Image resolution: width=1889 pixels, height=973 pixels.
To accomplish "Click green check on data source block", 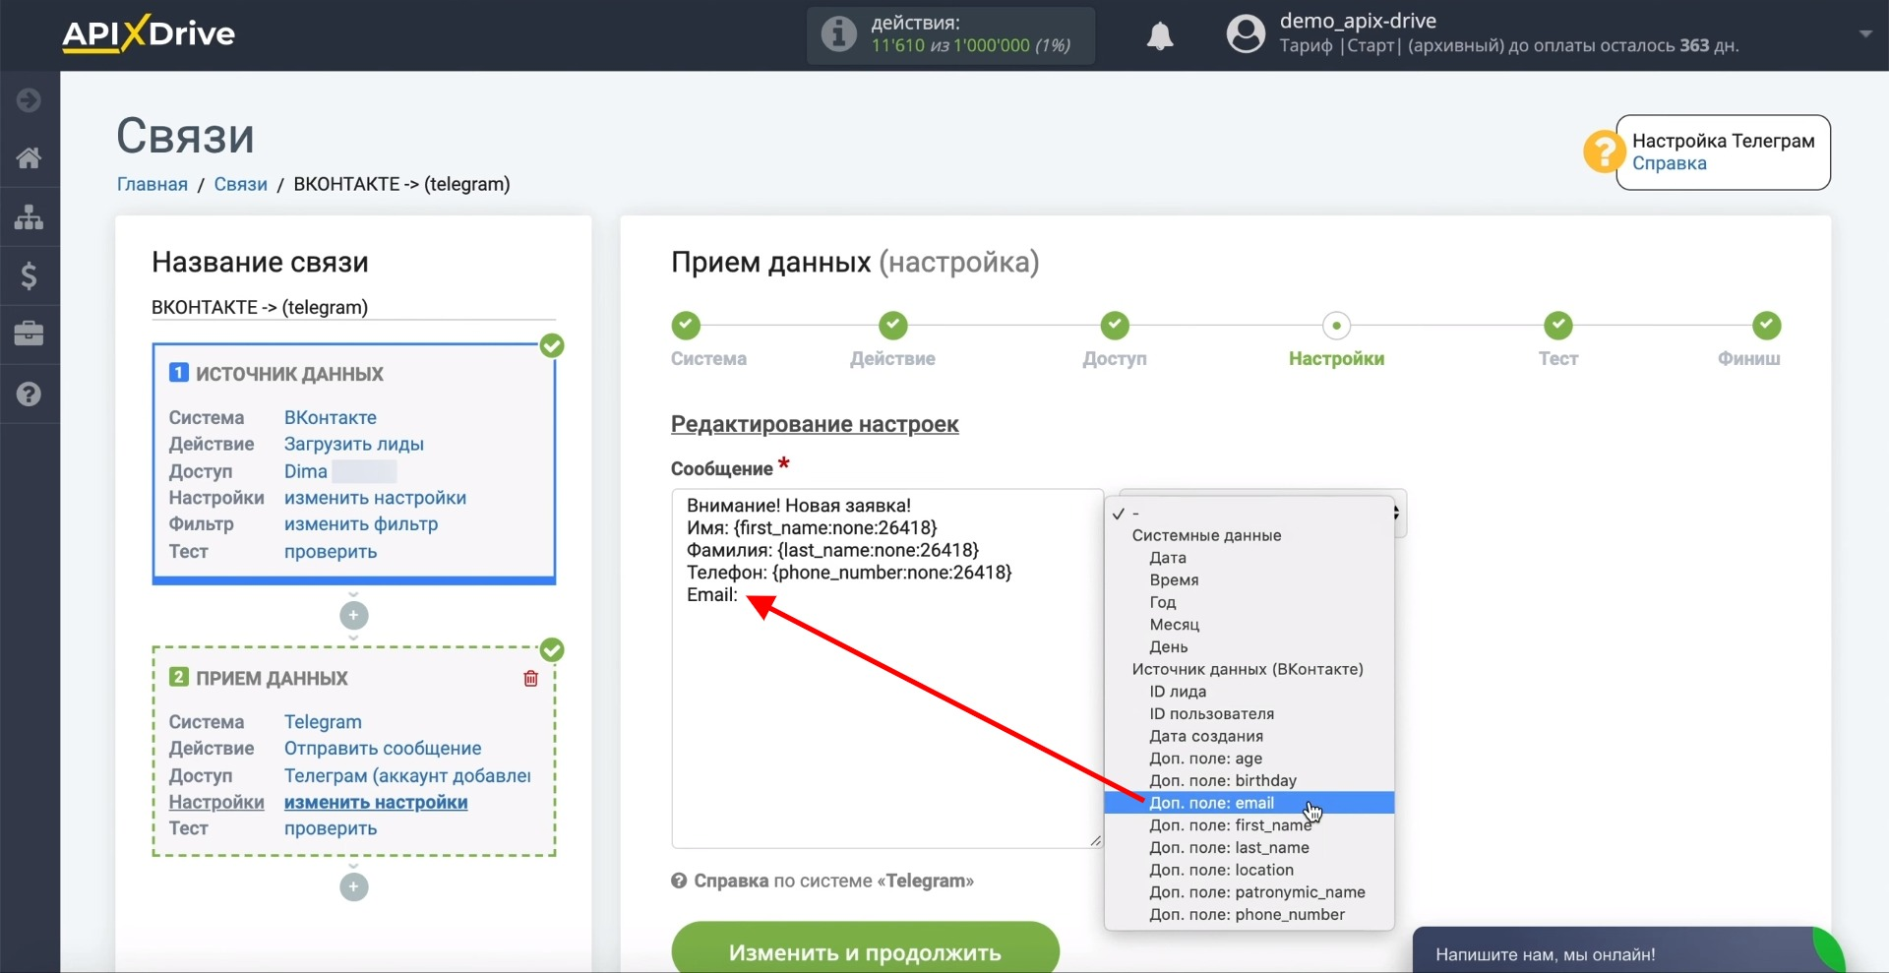I will click(552, 345).
